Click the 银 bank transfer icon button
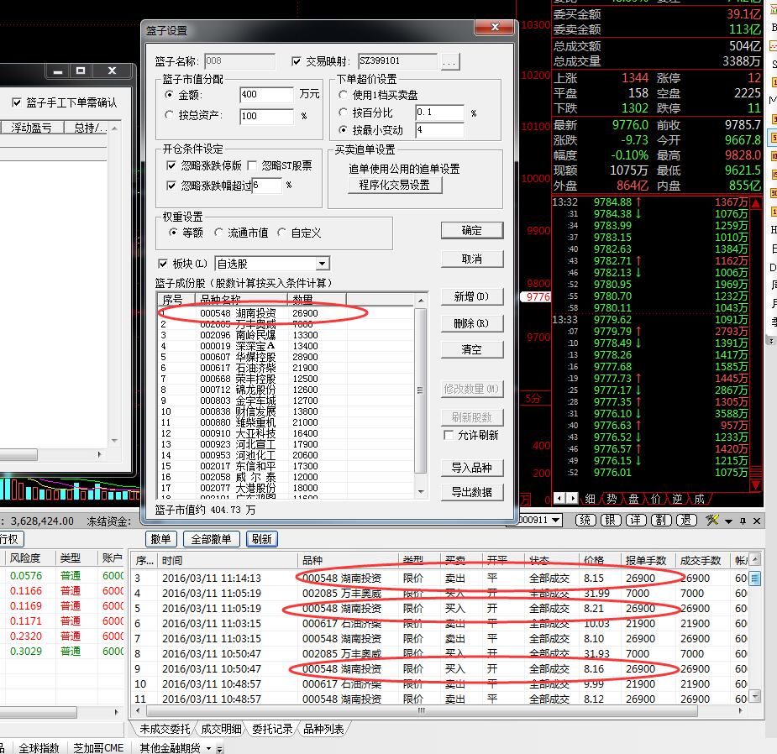Image resolution: width=777 pixels, height=754 pixels. (x=611, y=521)
